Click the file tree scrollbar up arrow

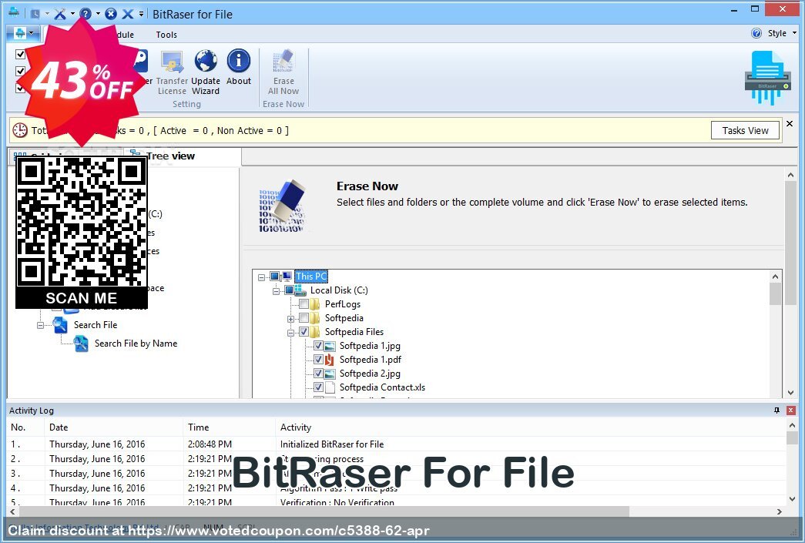tap(775, 277)
